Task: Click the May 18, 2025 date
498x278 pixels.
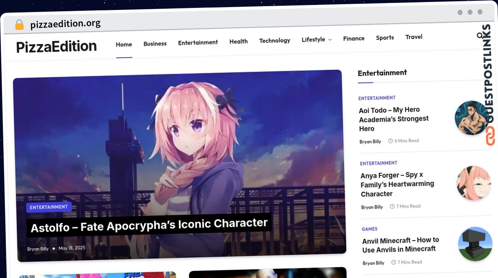Action: 72,248
